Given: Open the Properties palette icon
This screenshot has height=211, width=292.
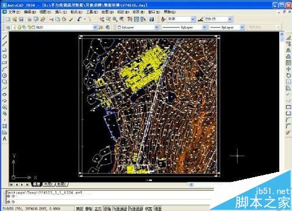Looking at the screenshot, I should (130, 19).
